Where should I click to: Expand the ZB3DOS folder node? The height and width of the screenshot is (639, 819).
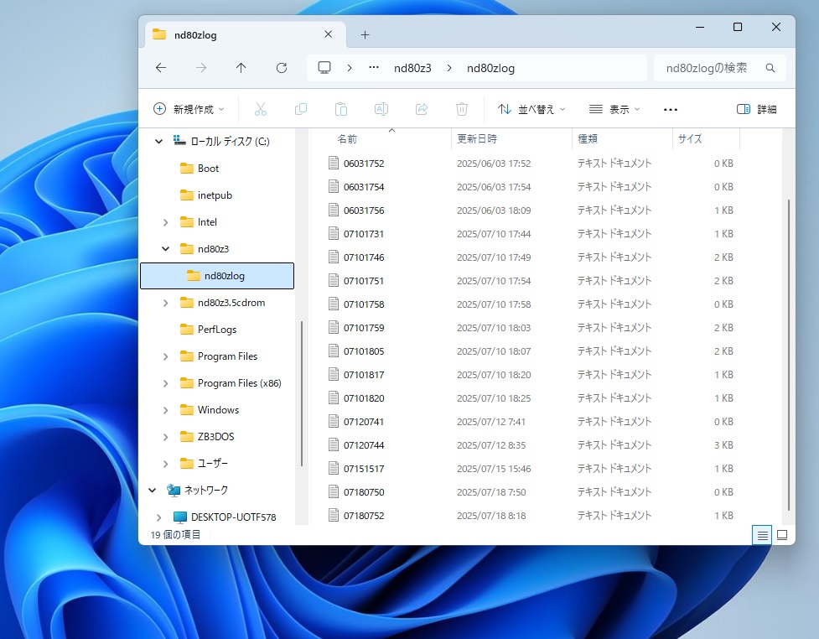pos(166,437)
